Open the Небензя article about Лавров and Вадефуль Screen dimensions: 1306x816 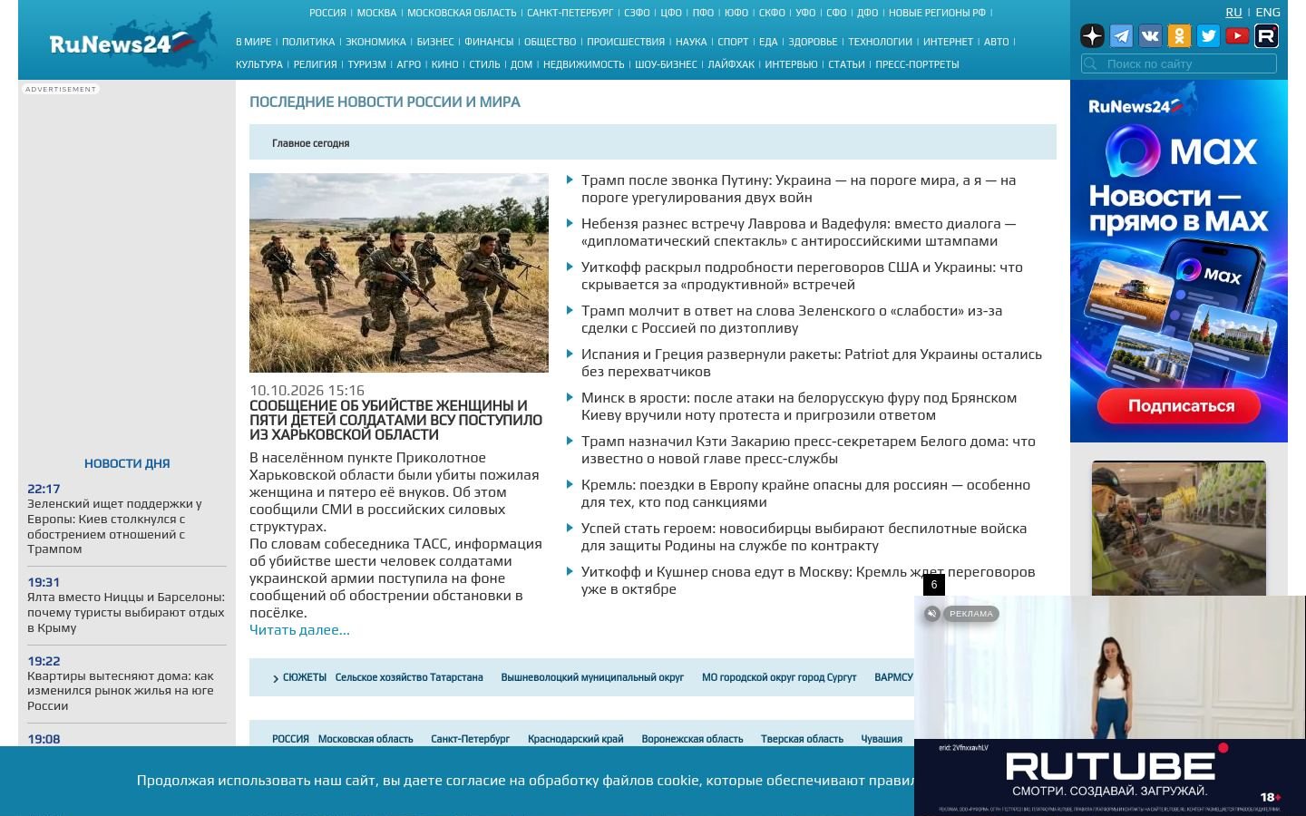coord(799,232)
